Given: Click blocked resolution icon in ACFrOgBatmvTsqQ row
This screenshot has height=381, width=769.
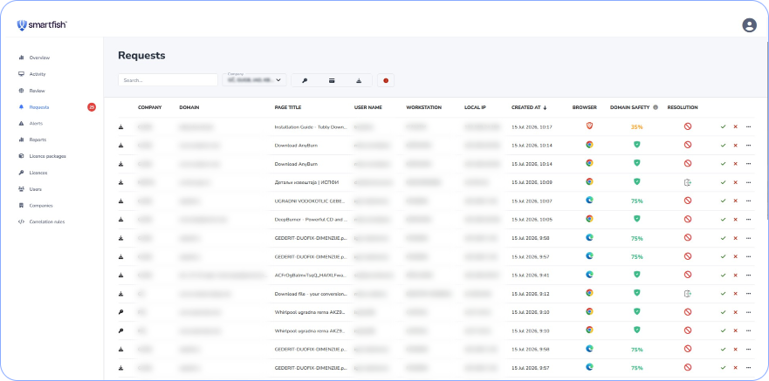Looking at the screenshot, I should (x=688, y=275).
